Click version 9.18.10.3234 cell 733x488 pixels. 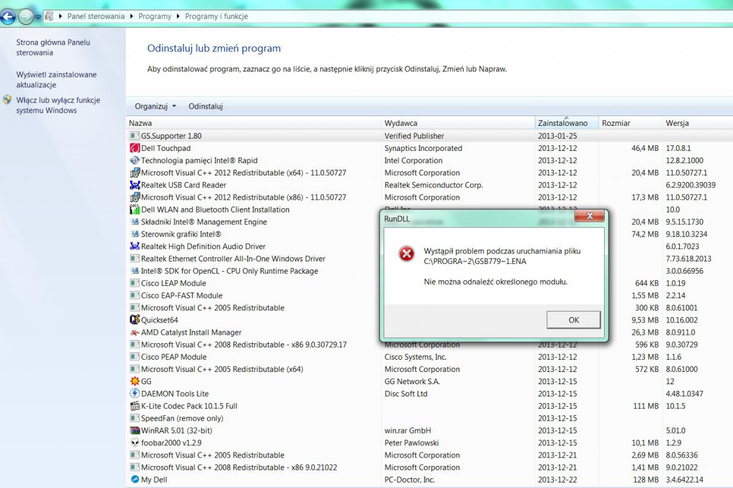tap(687, 234)
